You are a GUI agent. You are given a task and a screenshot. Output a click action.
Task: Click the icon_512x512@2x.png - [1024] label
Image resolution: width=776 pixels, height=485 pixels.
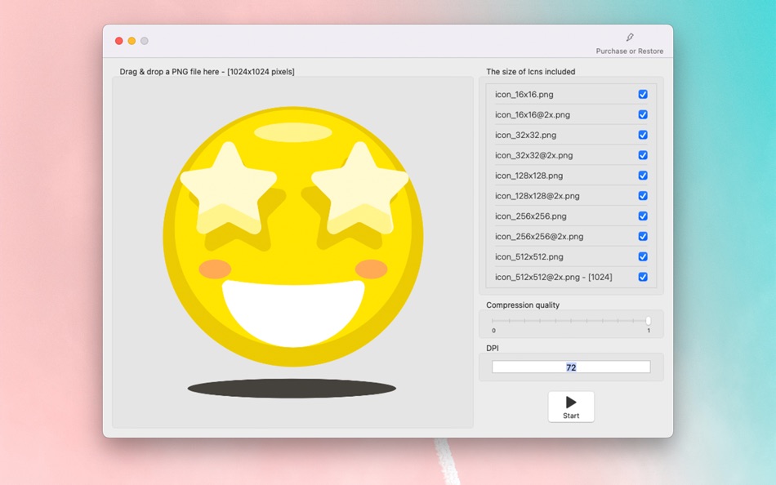[x=553, y=277]
